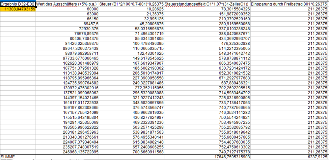Click the 'Einsparung durch Freibetrag' header cell
Screen dimensions: 329x160
(x=289, y=4)
